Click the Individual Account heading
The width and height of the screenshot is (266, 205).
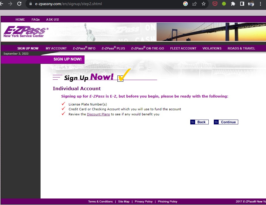[77, 89]
